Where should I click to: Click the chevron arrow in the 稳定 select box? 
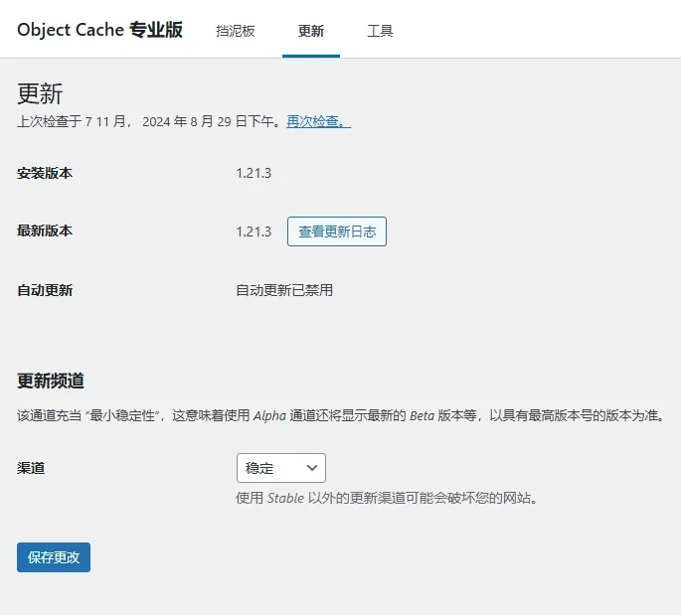click(311, 468)
